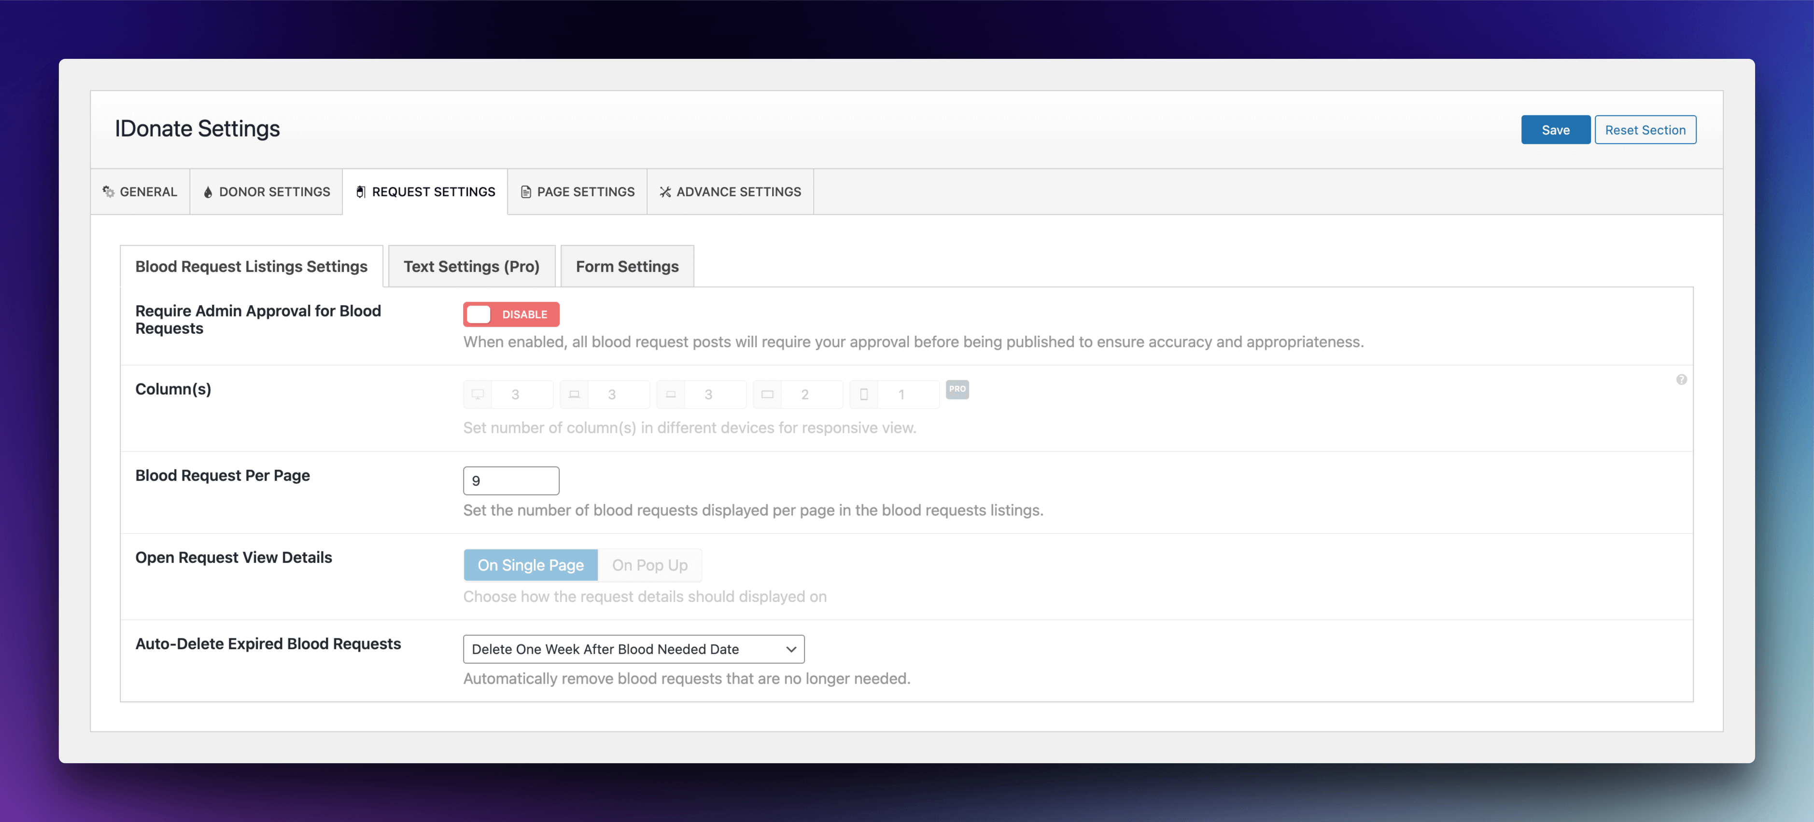Click the Save button
The width and height of the screenshot is (1814, 822).
coord(1555,130)
